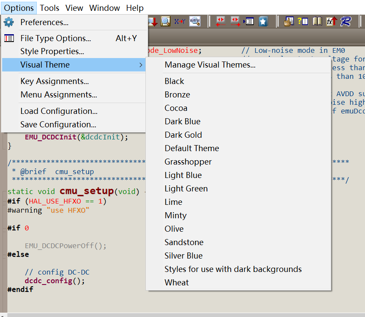Click the blue star bookmark toolbar icon
Image resolution: width=365 pixels, height=317 pixels.
pyautogui.click(x=263, y=21)
